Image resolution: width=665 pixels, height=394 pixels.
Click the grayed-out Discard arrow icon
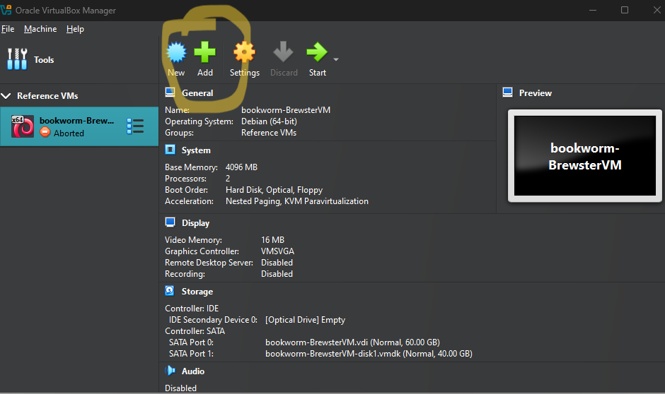click(x=283, y=52)
